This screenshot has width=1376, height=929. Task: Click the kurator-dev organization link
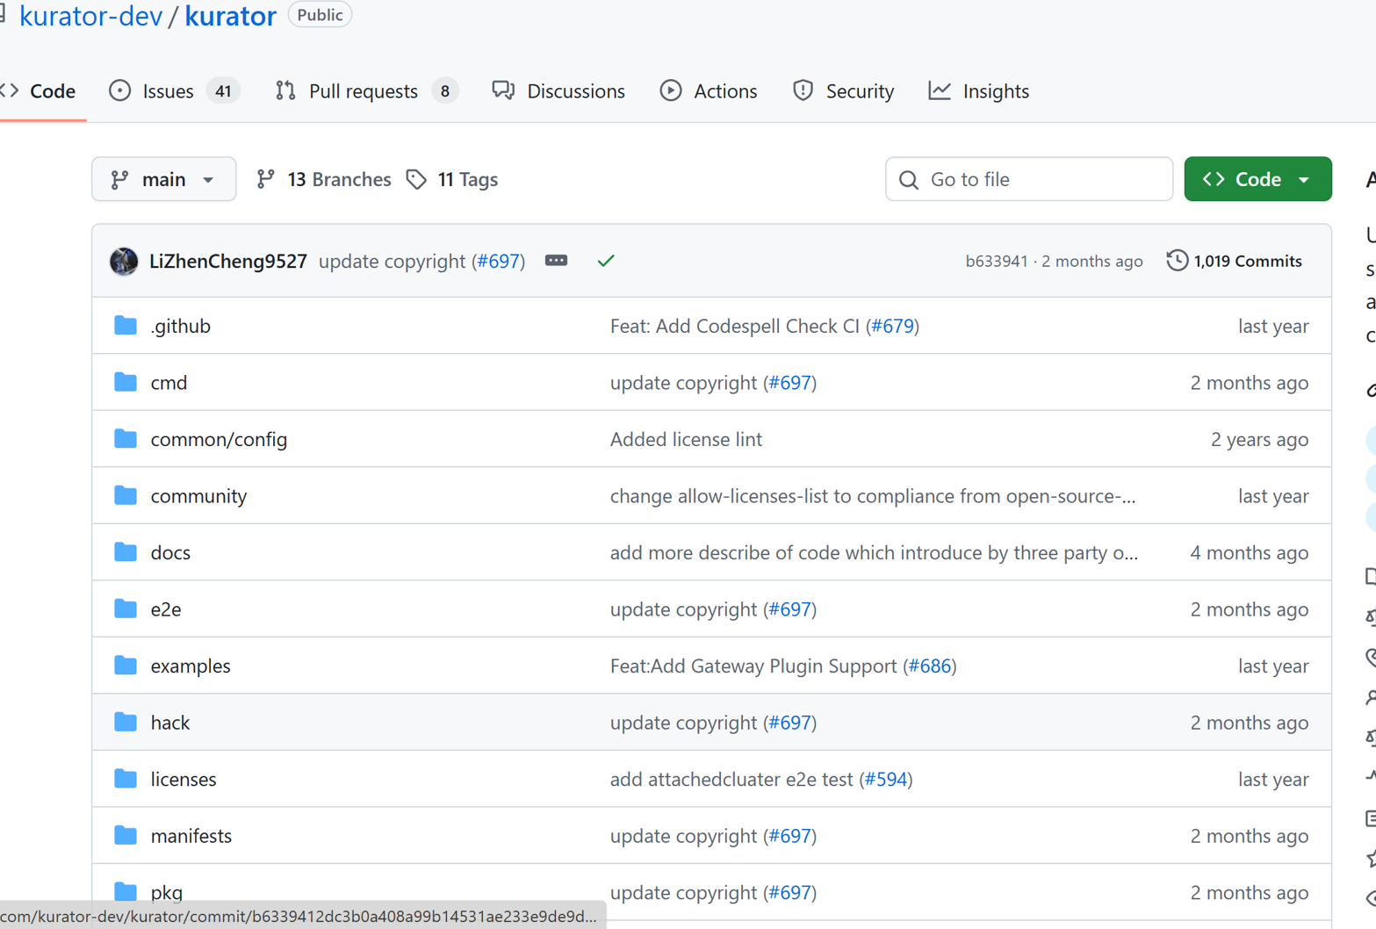pos(90,15)
